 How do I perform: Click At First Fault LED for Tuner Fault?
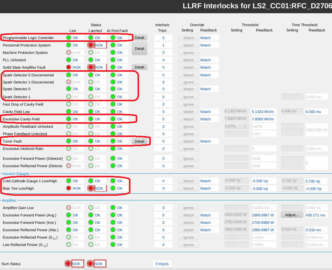tap(113, 141)
